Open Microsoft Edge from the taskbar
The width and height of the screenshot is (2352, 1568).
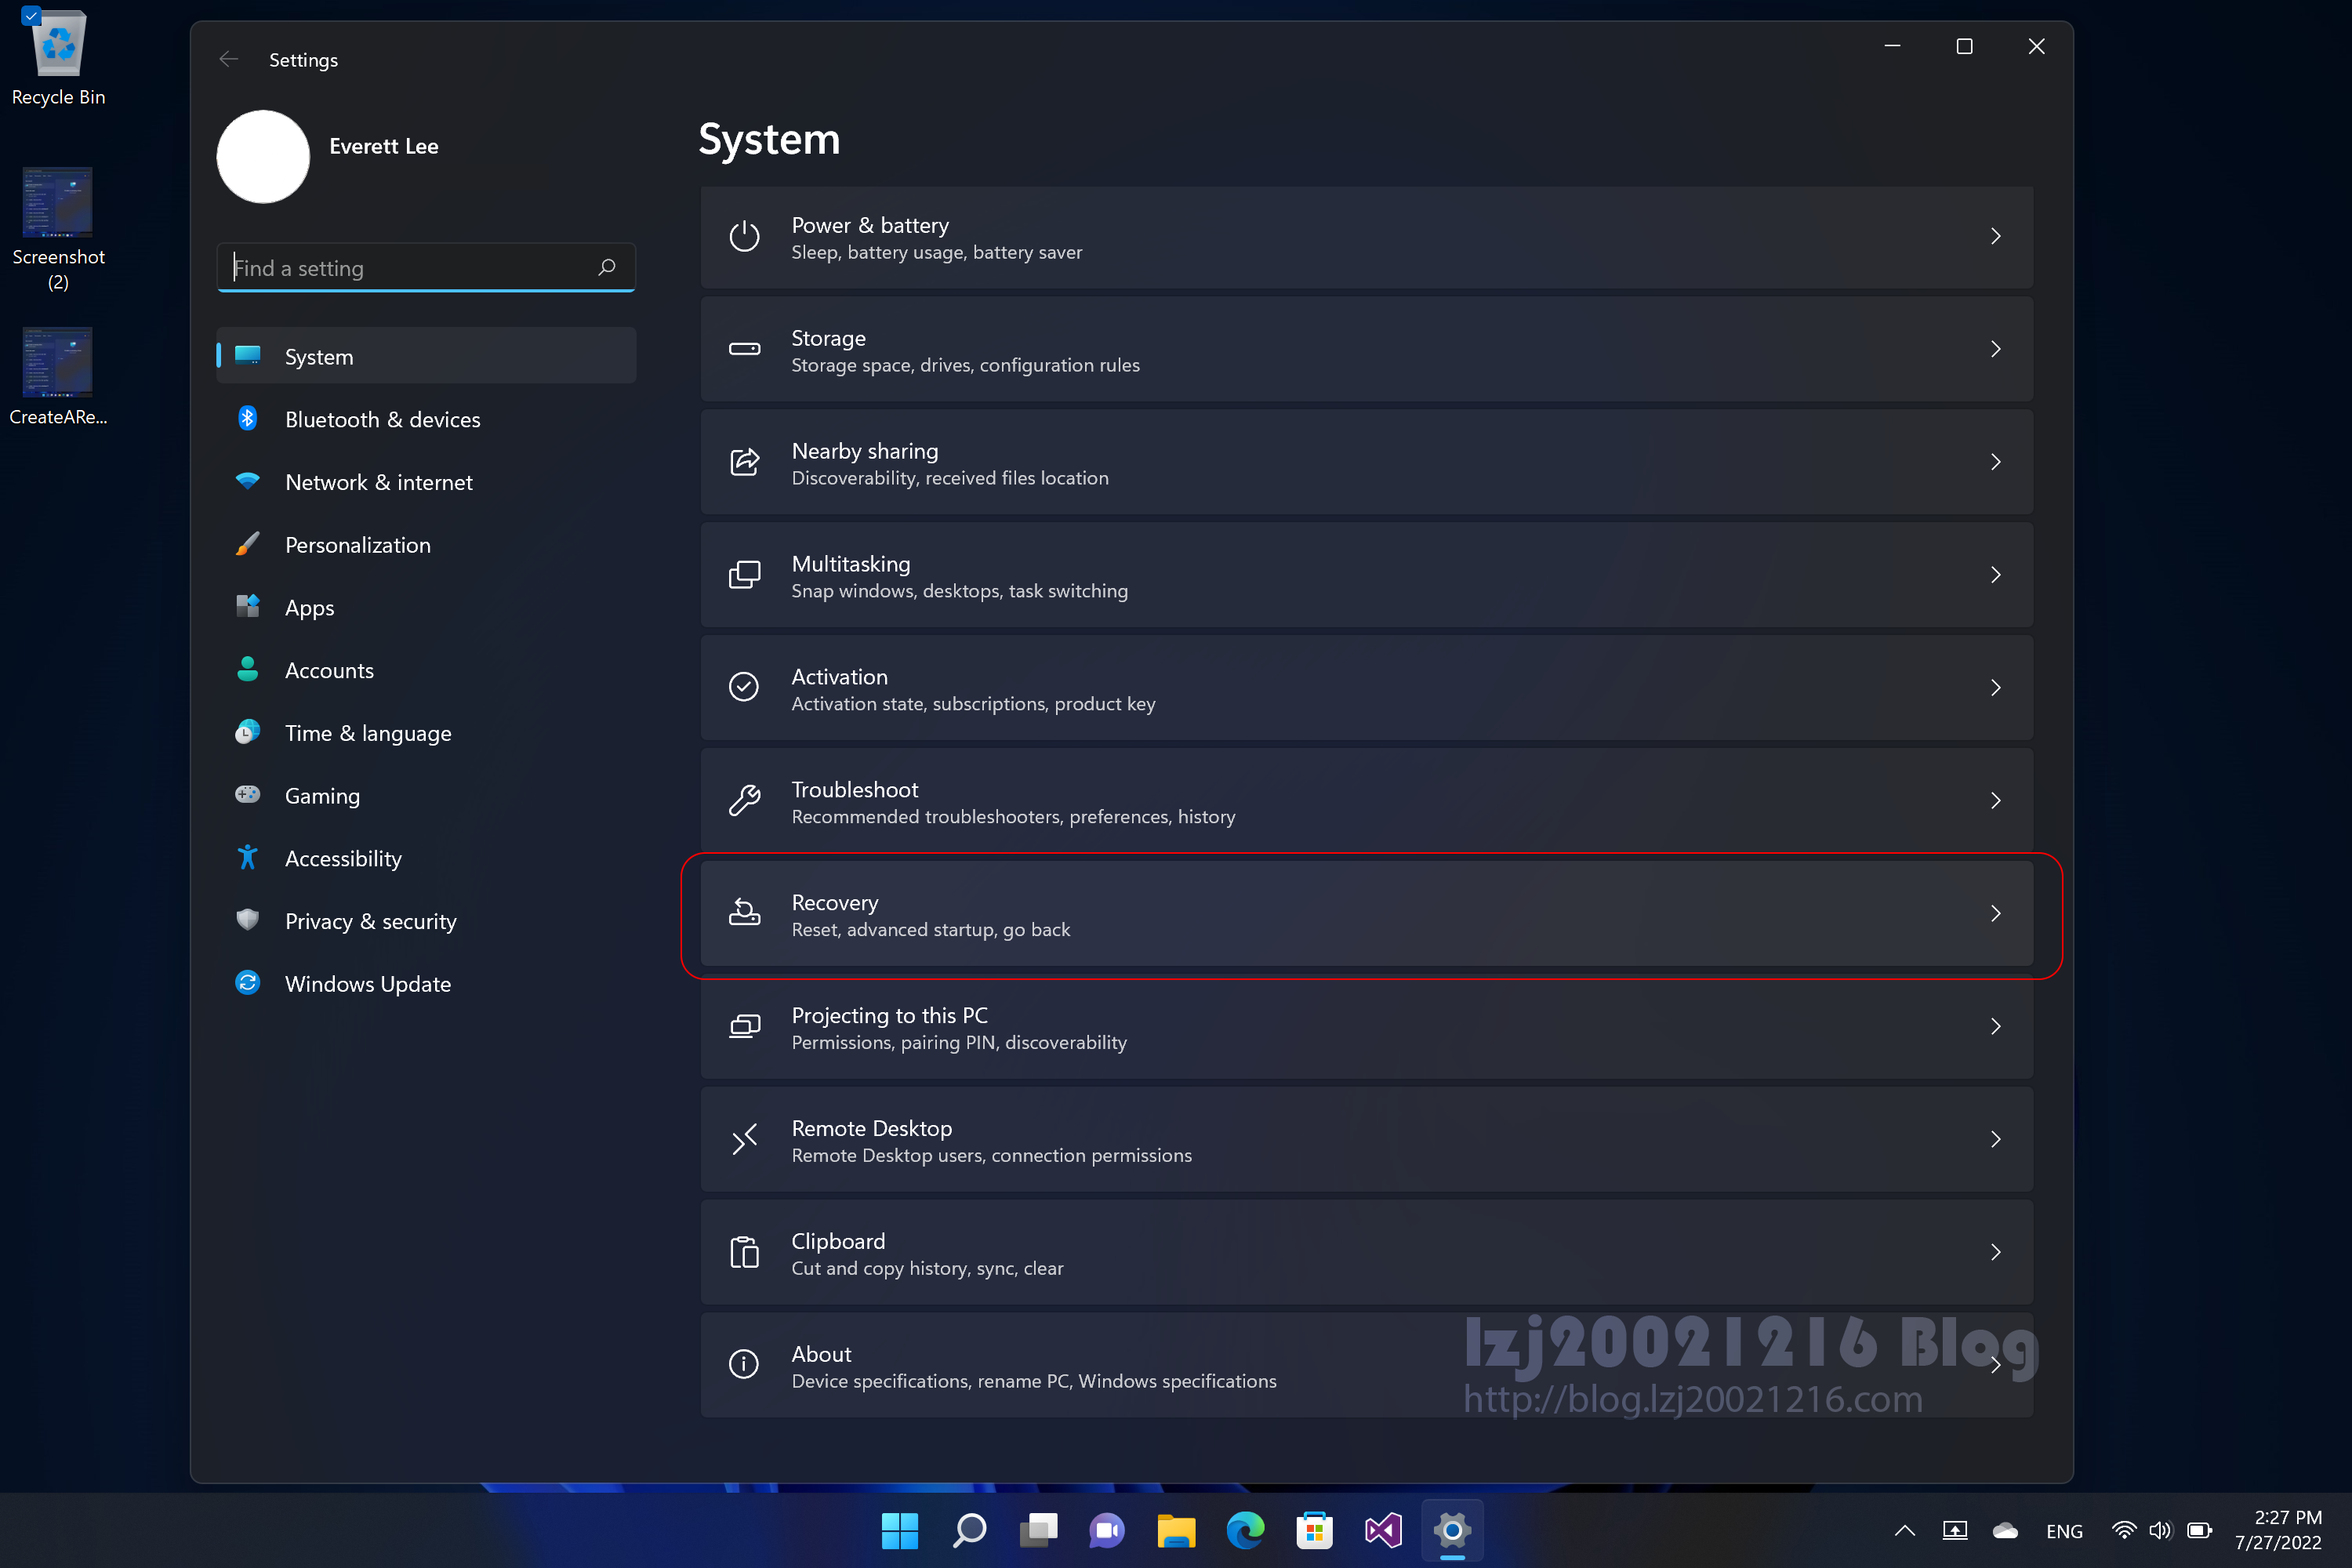1245,1530
